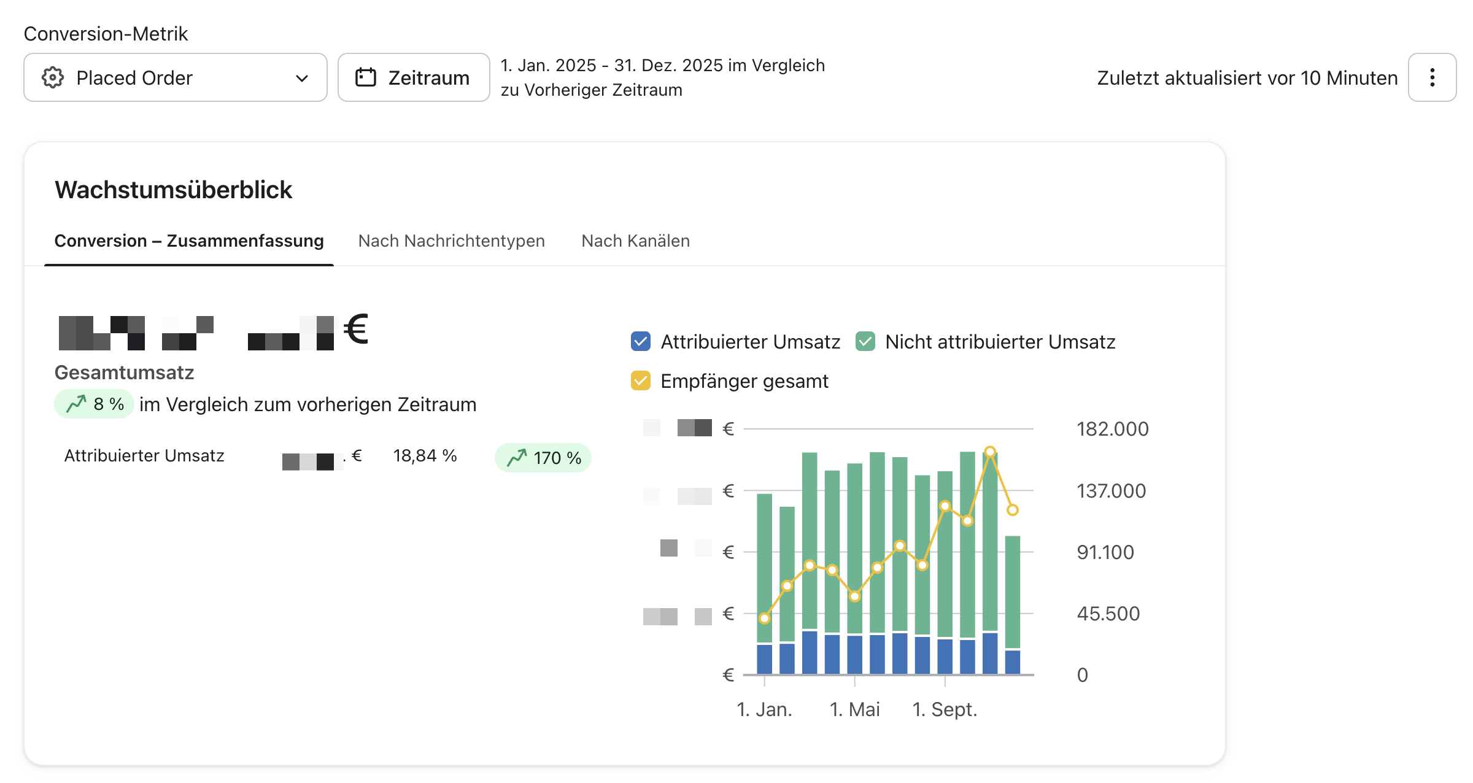This screenshot has height=783, width=1473.
Task: Click the last yellow data point on chart
Action: (x=1013, y=510)
